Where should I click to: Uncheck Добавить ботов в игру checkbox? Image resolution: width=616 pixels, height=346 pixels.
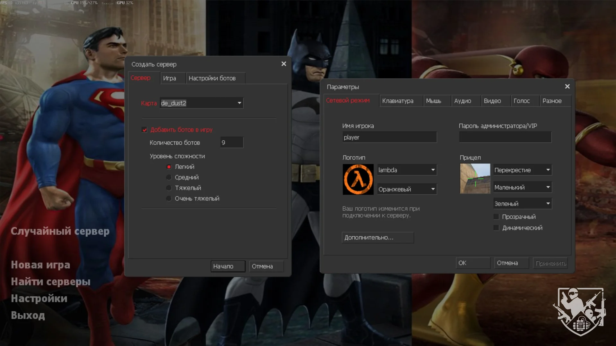(x=144, y=130)
